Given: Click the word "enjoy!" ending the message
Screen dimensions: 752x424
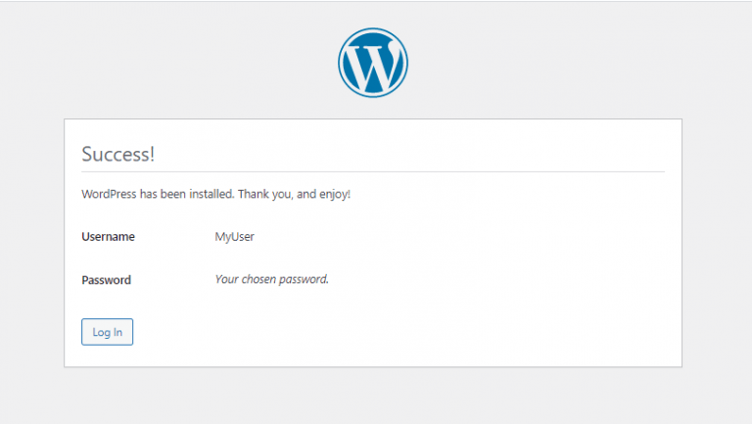Looking at the screenshot, I should (335, 195).
